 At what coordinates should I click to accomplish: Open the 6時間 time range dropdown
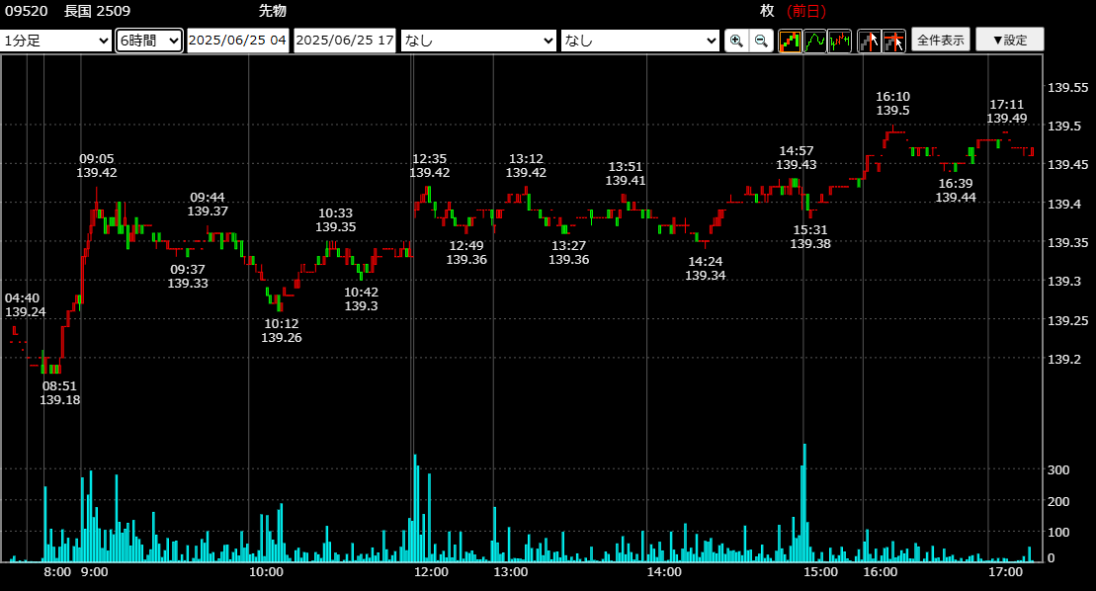(x=149, y=41)
